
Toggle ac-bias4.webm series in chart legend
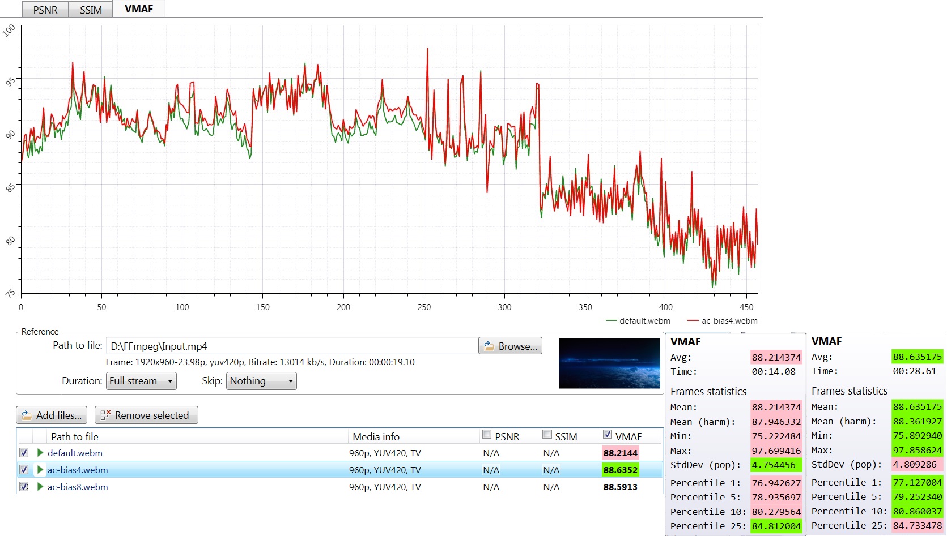722,321
